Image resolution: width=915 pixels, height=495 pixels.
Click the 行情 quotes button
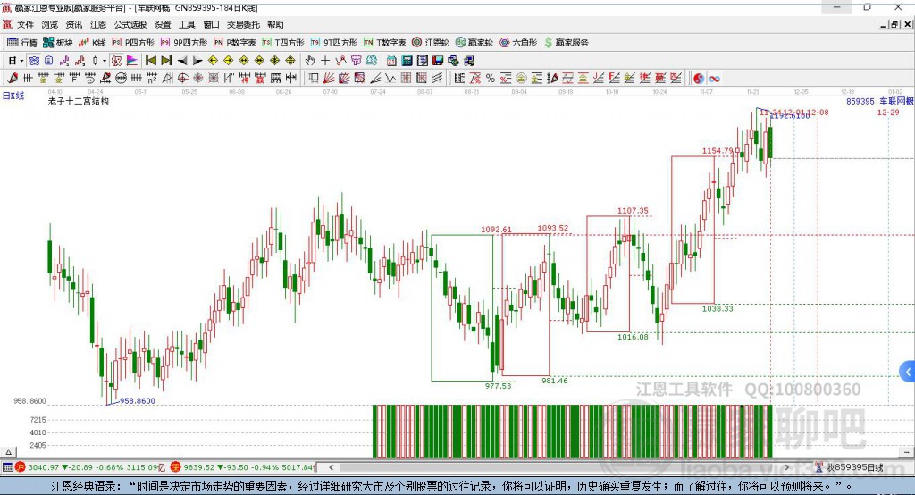pyautogui.click(x=22, y=43)
